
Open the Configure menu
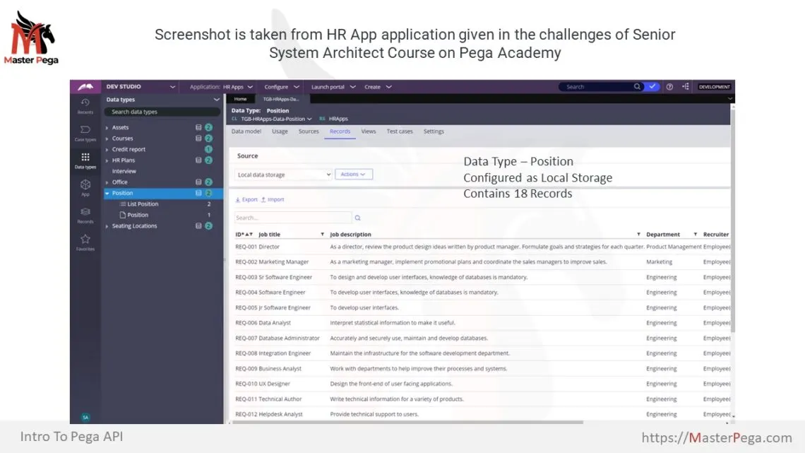(x=282, y=87)
